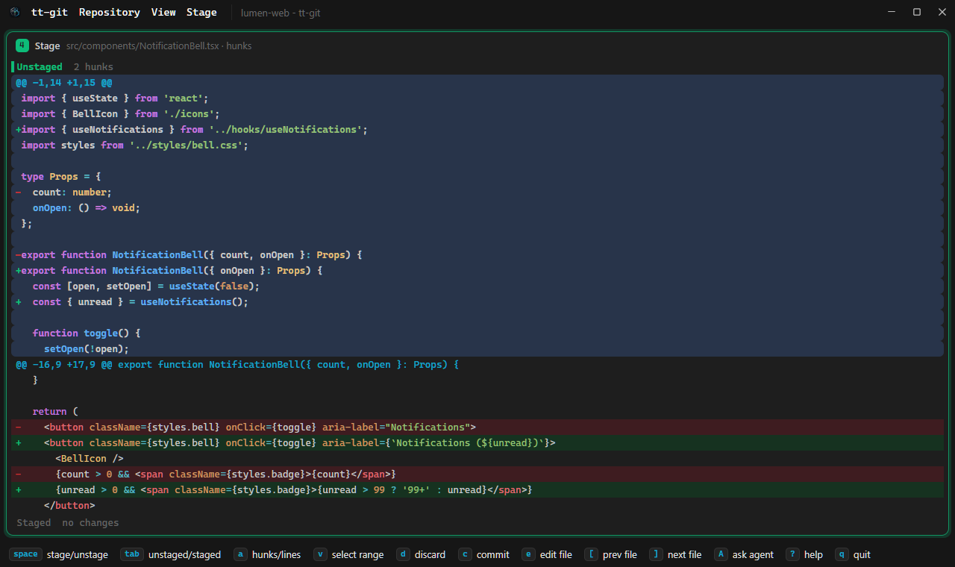Go to next file via the ']' hint
The image size is (955, 567).
pos(675,554)
